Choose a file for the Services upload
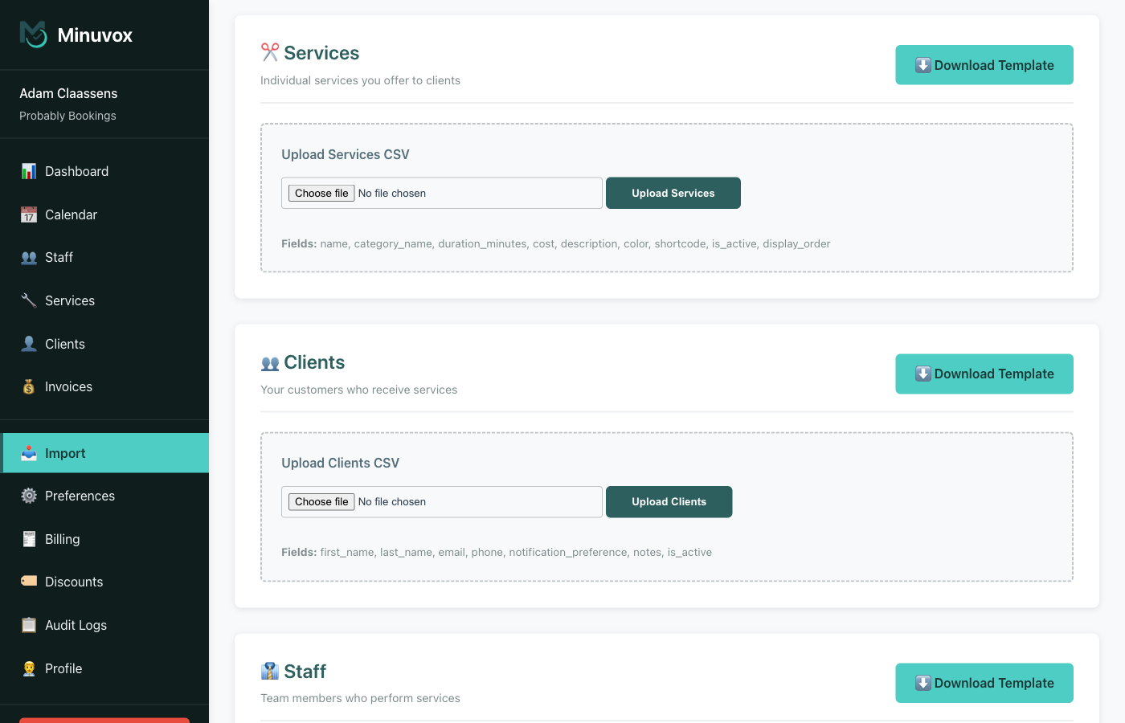Viewport: 1125px width, 723px height. (x=321, y=193)
